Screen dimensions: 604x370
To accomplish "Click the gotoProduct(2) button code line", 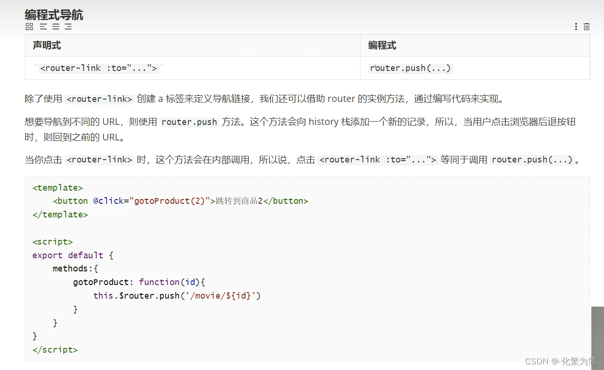I will [181, 201].
